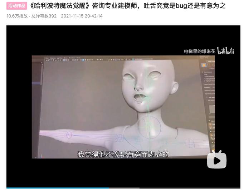Click the 10.6万播放 play count
Image resolution: width=244 pixels, height=190 pixels.
17,16
